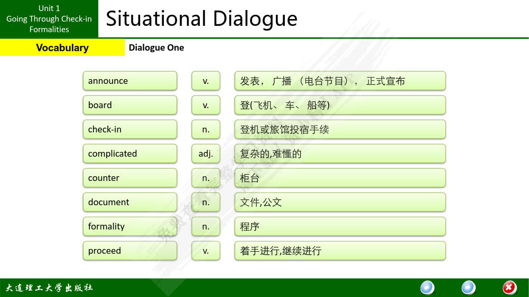This screenshot has height=297, width=529.
Task: Select the definition box beside 'counter'
Action: [340, 178]
